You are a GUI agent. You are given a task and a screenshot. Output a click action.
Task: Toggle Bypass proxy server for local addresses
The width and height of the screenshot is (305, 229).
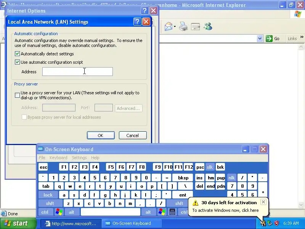point(24,117)
